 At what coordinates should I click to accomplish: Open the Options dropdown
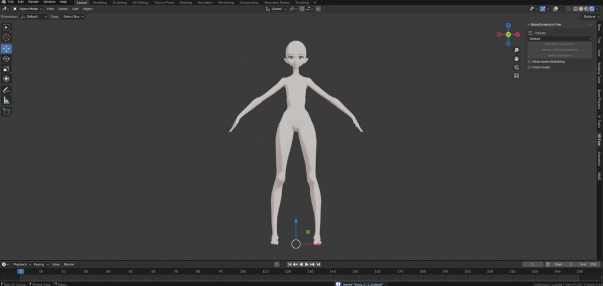coord(591,16)
